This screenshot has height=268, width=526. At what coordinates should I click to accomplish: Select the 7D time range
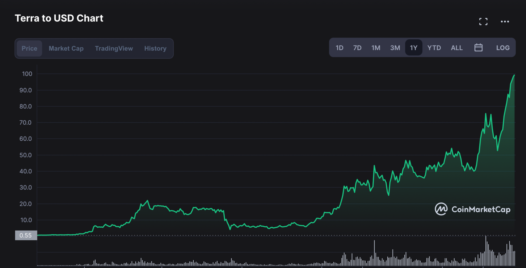coord(357,47)
